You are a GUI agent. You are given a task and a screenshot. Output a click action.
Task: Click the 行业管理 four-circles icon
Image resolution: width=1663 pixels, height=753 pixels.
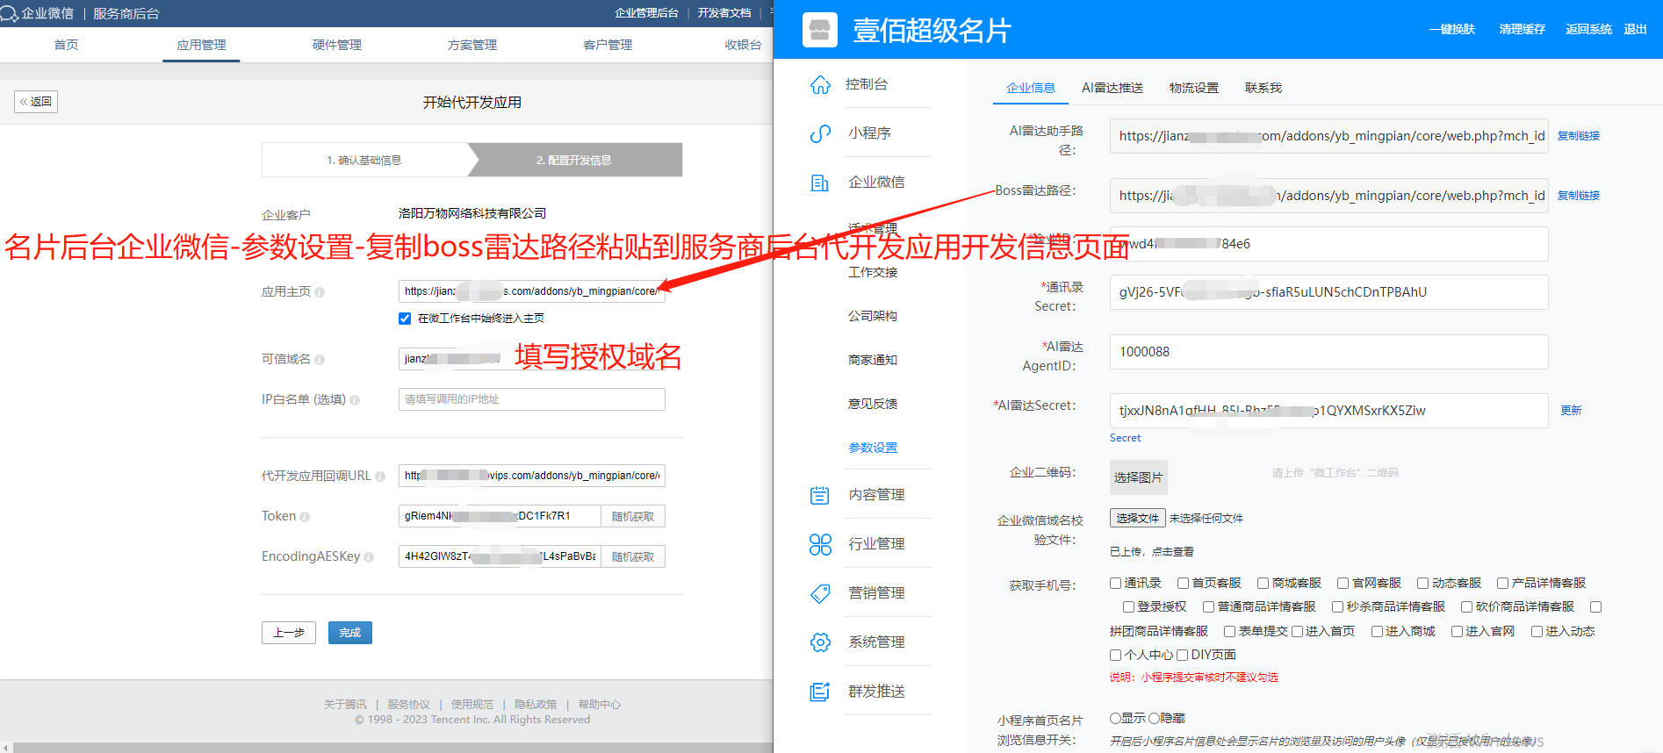click(820, 544)
